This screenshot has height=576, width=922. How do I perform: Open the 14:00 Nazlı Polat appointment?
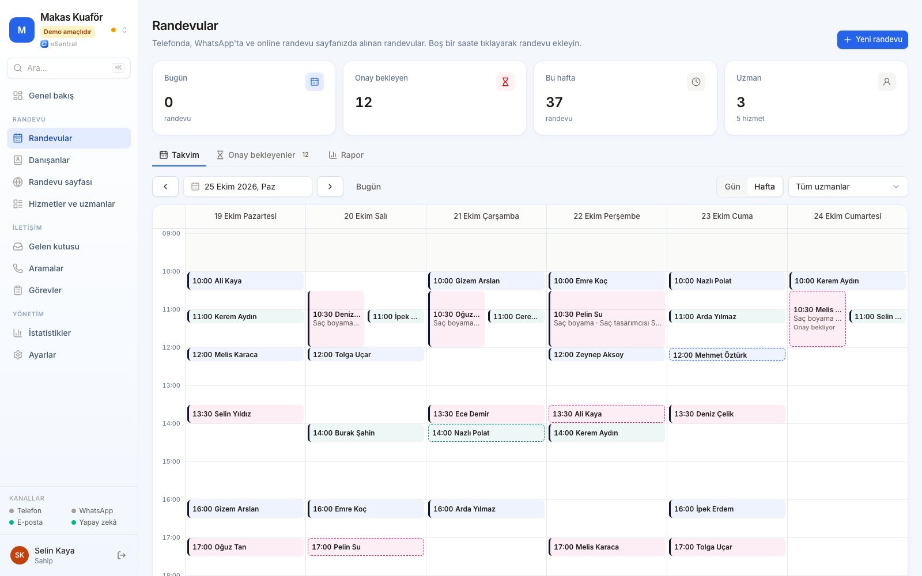[486, 433]
